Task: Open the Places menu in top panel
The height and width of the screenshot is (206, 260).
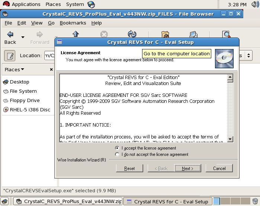Action: click(x=53, y=4)
